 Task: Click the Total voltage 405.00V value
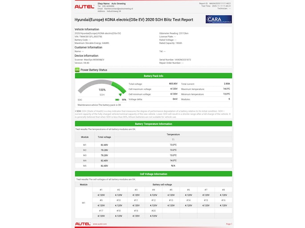coord(173,83)
